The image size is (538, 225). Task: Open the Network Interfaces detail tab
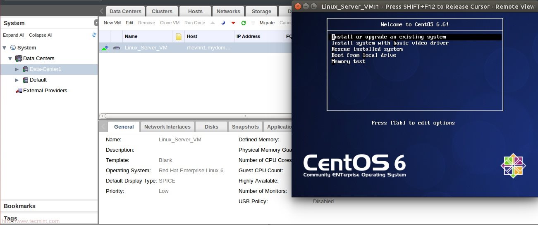[167, 127]
